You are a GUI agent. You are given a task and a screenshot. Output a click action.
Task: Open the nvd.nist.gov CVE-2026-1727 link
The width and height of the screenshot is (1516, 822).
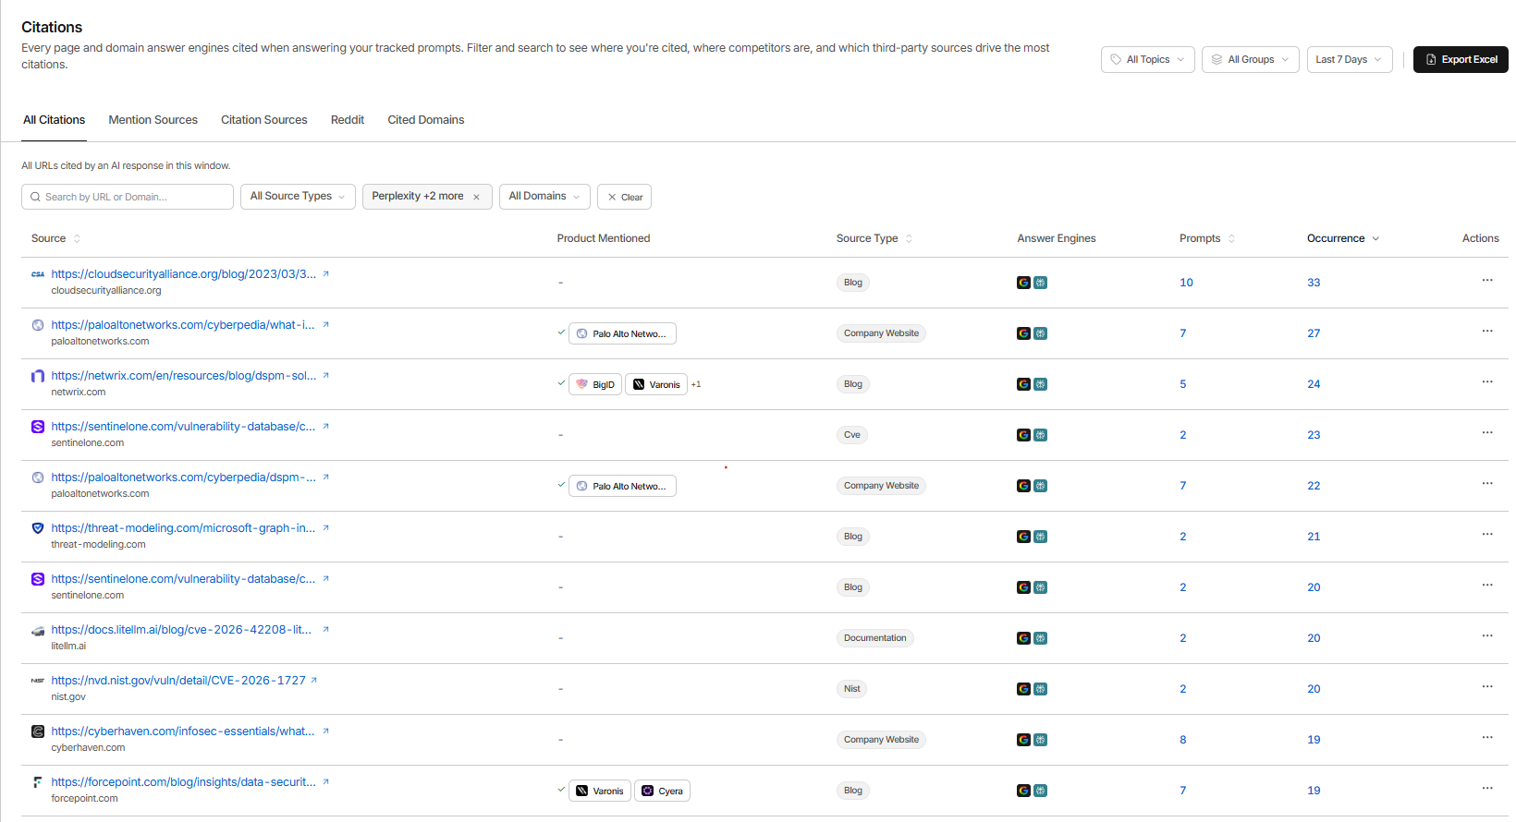point(178,681)
